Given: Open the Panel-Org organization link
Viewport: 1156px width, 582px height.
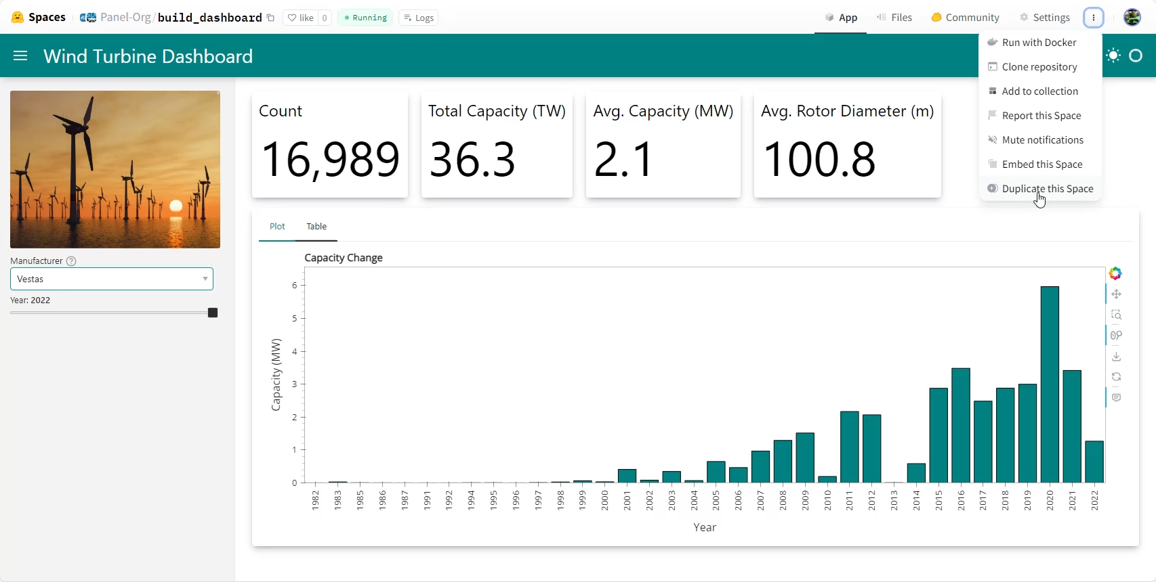Looking at the screenshot, I should click(x=125, y=18).
